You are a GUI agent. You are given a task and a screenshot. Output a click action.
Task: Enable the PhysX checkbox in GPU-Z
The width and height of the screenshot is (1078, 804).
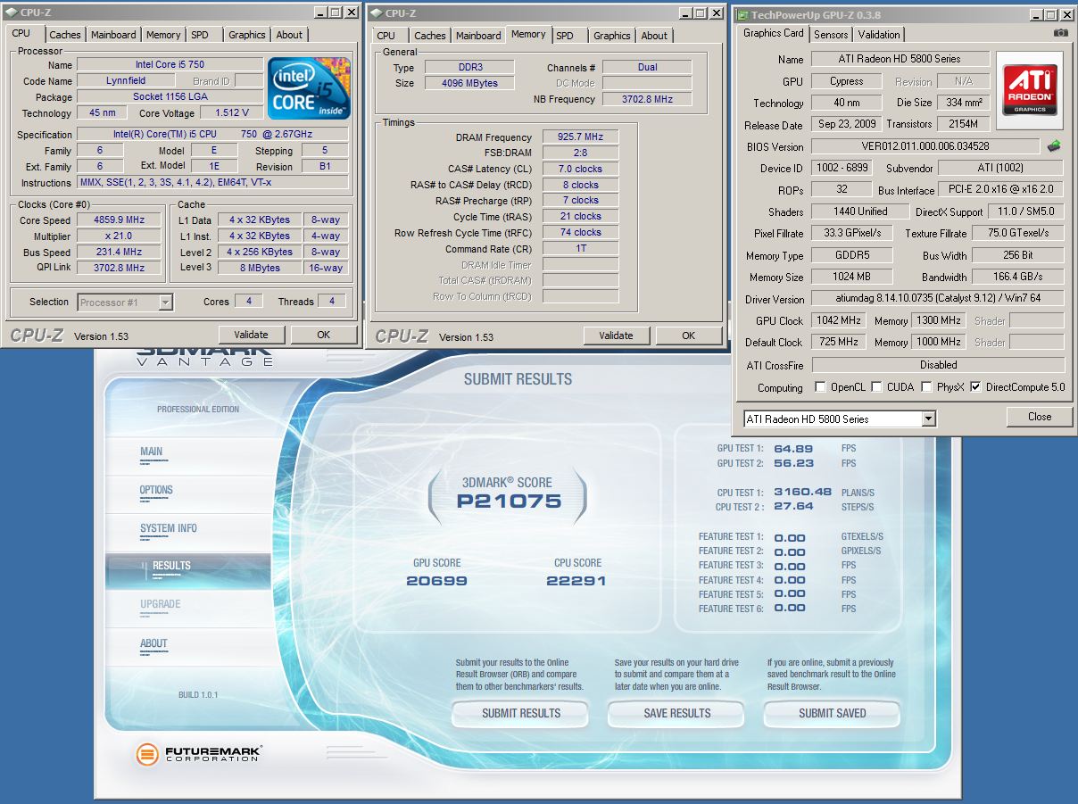(x=927, y=387)
